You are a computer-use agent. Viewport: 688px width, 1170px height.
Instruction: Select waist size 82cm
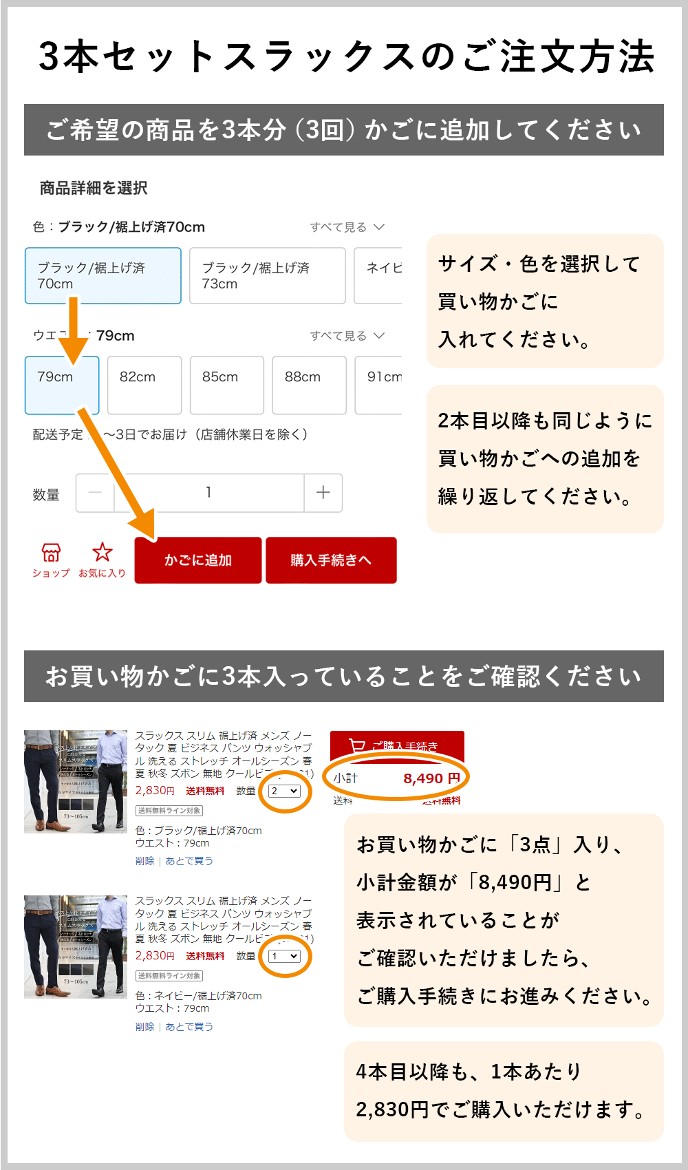144,385
